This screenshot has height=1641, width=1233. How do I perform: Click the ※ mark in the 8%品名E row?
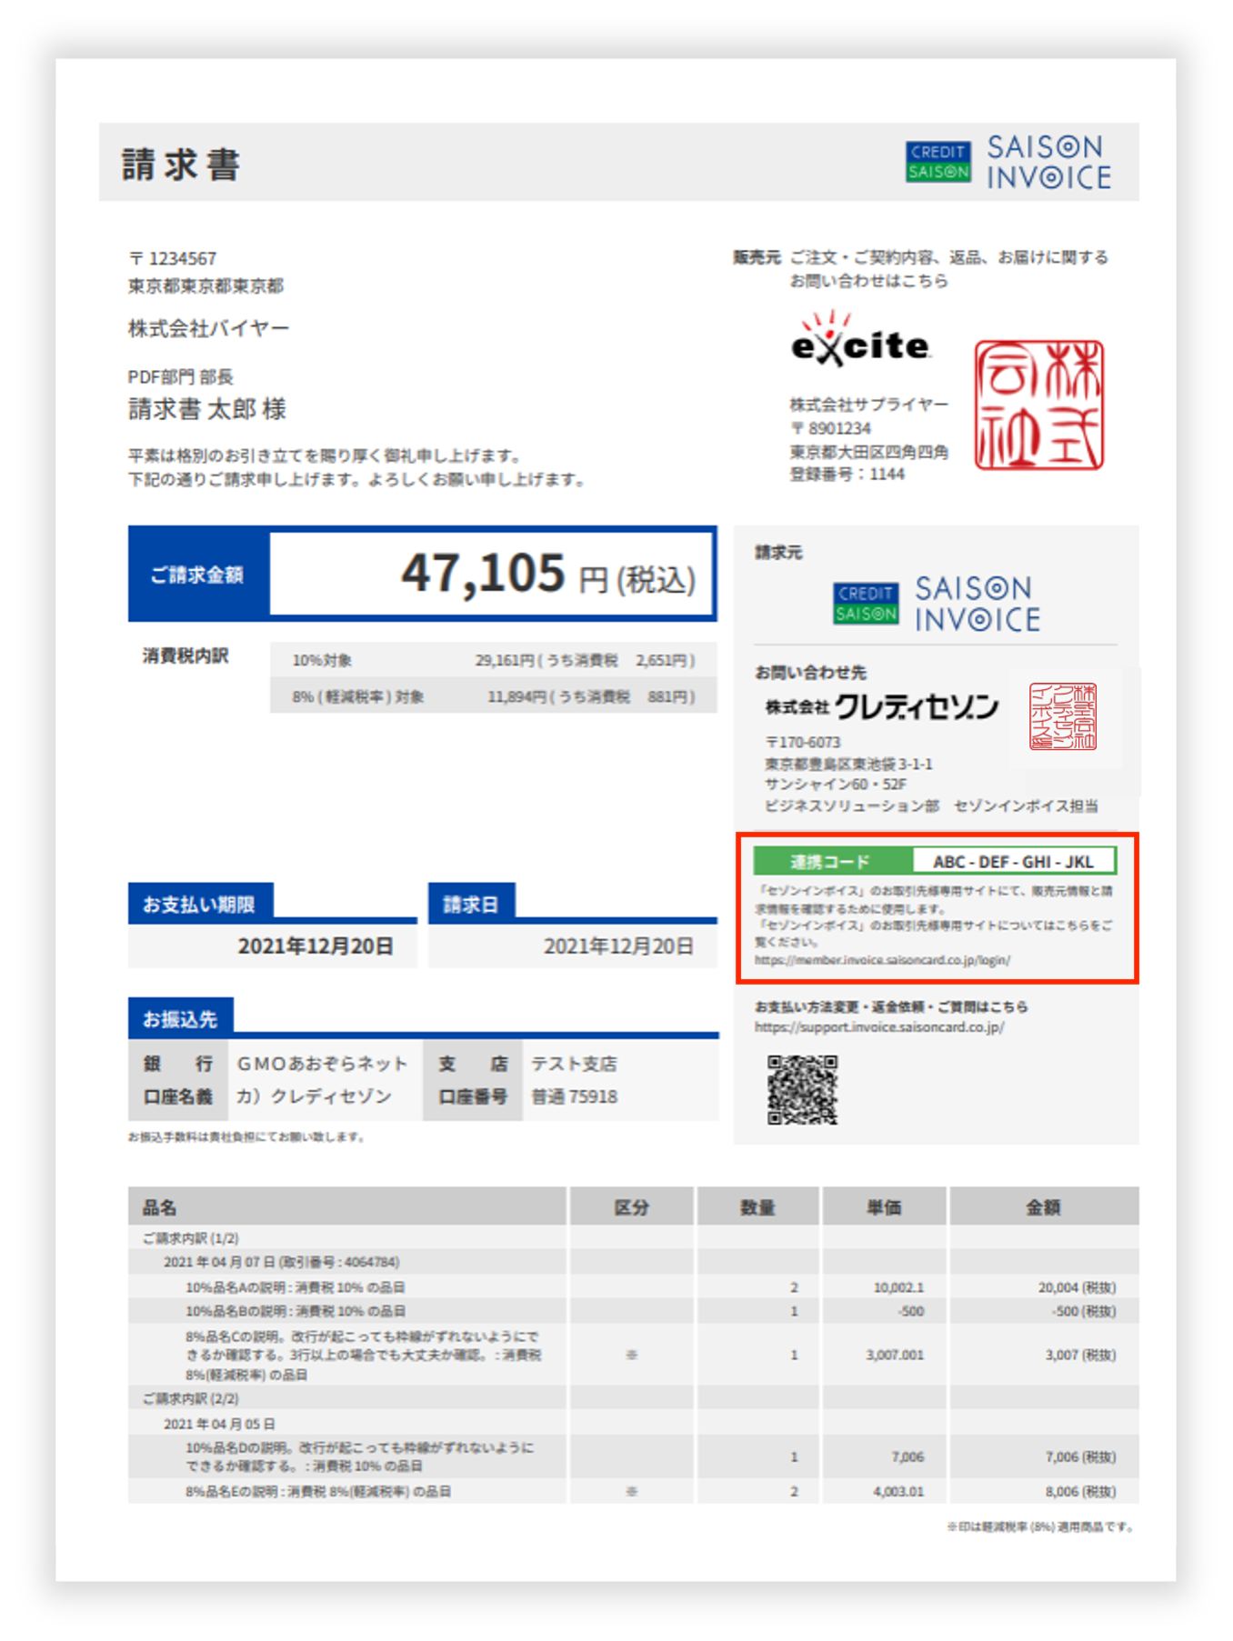pyautogui.click(x=631, y=1491)
